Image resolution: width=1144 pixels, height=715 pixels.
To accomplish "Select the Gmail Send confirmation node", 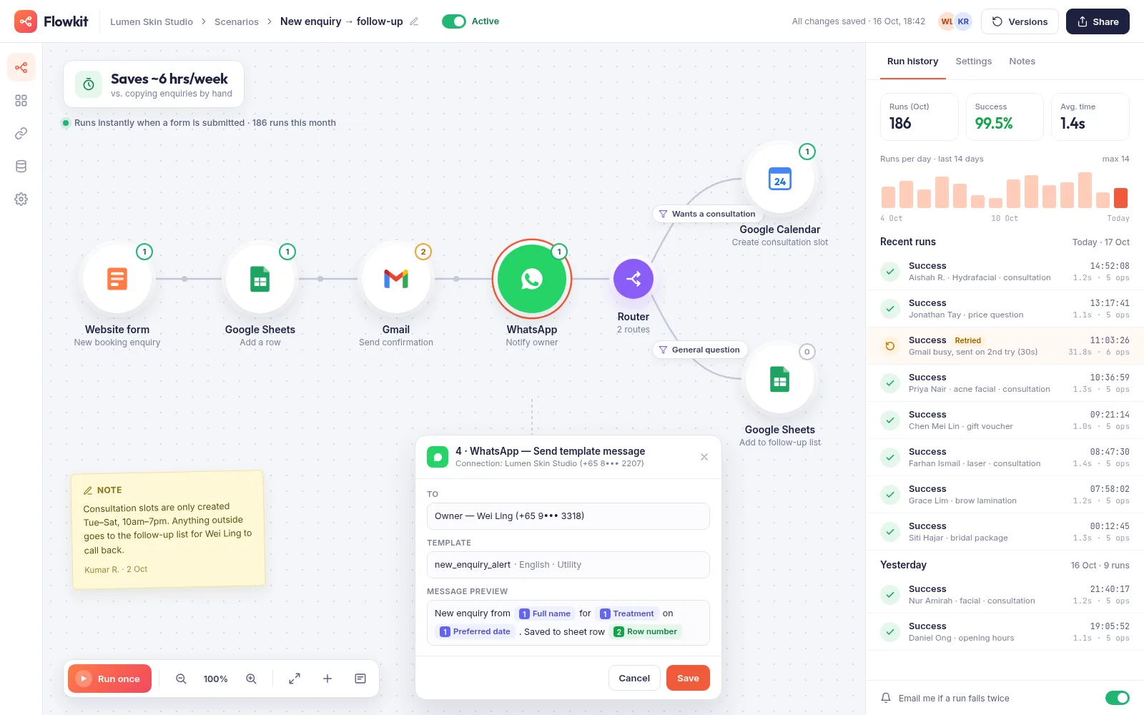I will point(396,279).
